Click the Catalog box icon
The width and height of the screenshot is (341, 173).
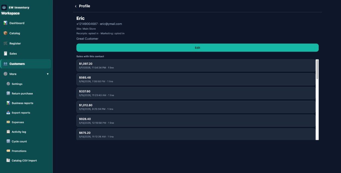tap(5, 33)
